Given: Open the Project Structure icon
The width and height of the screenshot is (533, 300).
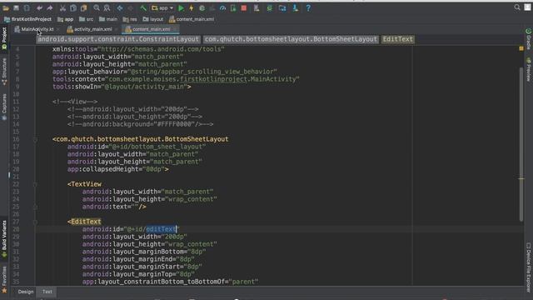Looking at the screenshot, I should pos(282,7).
